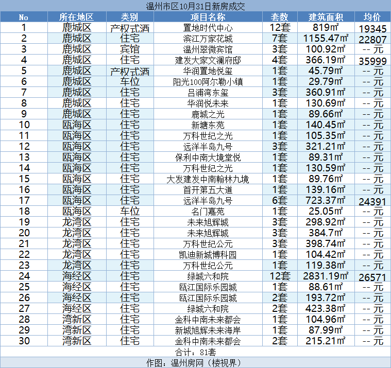The height and width of the screenshot is (368, 391).
Task: Click project name 华润置地悦玺
Action: 208,71
